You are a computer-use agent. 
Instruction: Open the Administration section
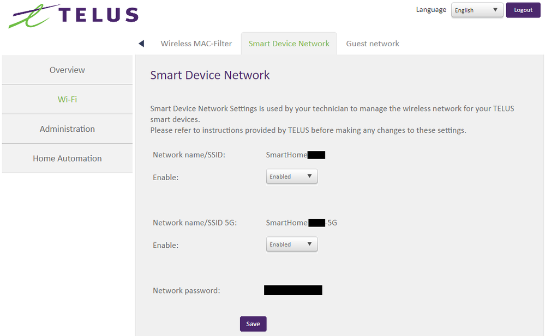[x=67, y=129]
